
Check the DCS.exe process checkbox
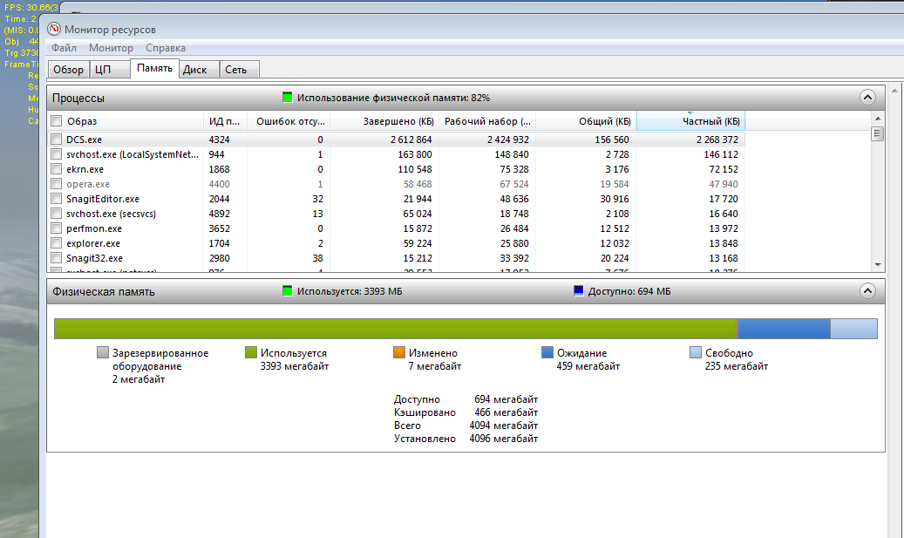56,139
